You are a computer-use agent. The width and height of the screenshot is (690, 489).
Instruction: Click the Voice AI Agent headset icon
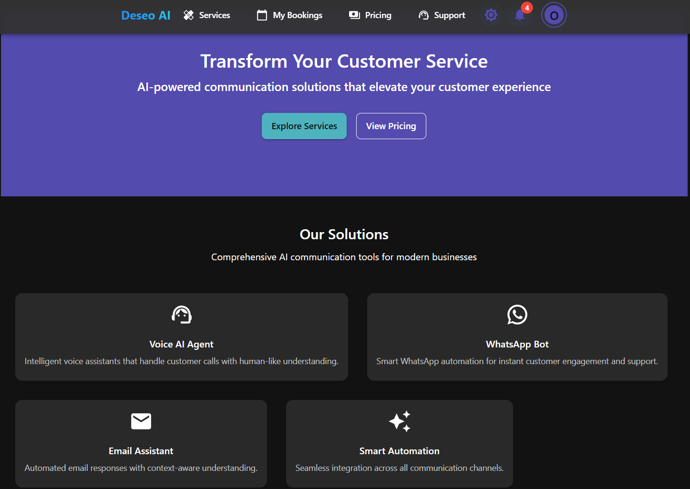pos(181,315)
